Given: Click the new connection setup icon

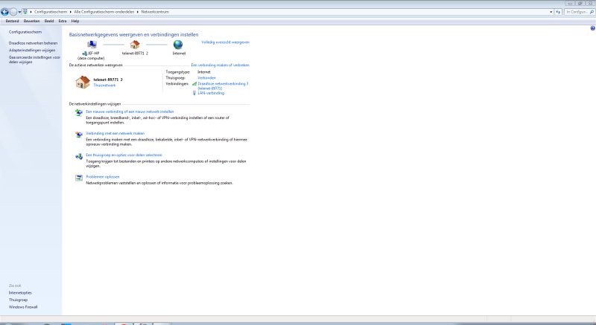Looking at the screenshot, I should pos(79,112).
